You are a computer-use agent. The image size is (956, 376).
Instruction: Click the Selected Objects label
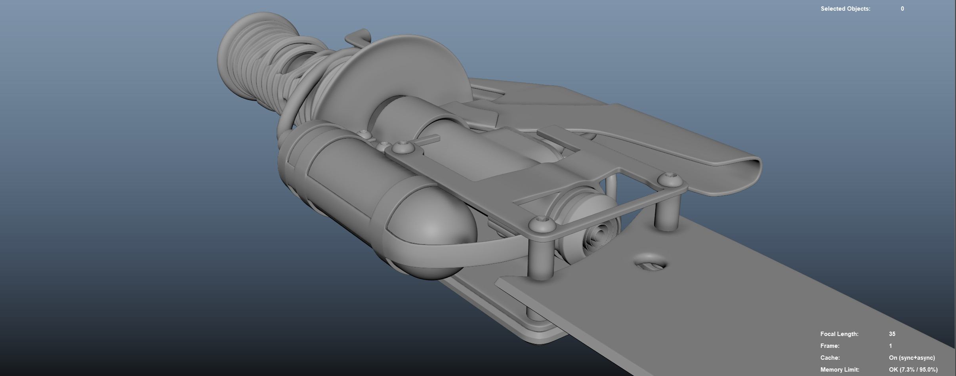(x=845, y=9)
